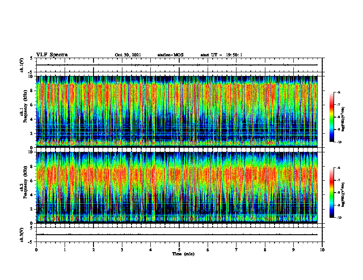
Task: Click the "start UT = 19:50:1" text
Action: (221, 55)
